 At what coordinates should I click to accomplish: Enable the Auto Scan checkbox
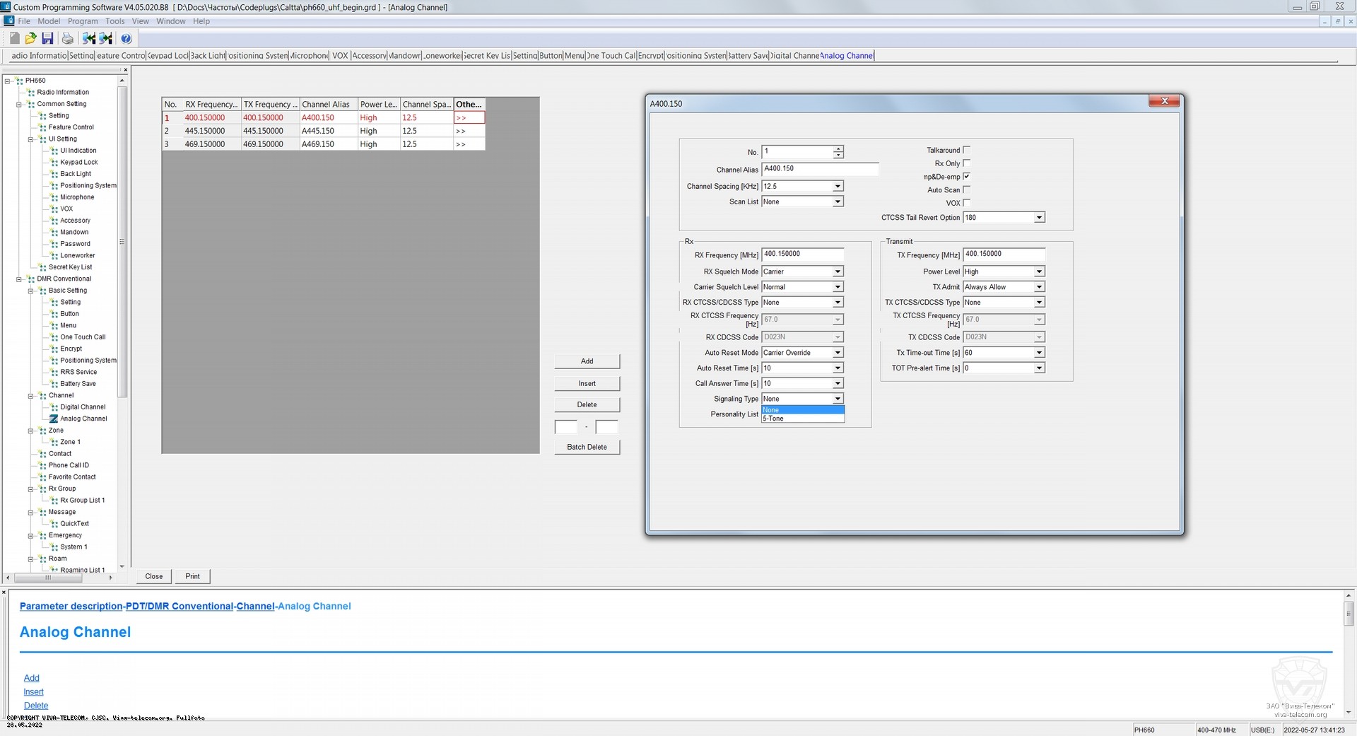pyautogui.click(x=966, y=189)
